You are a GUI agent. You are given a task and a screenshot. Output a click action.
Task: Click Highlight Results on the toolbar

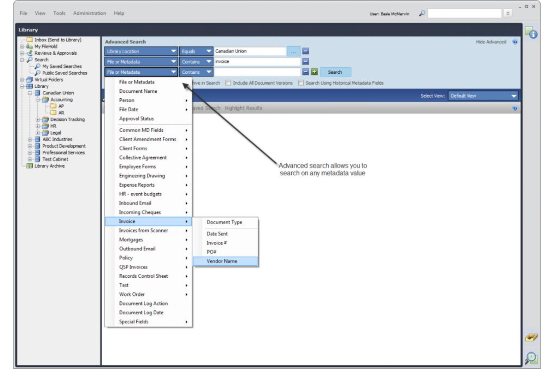tap(243, 108)
